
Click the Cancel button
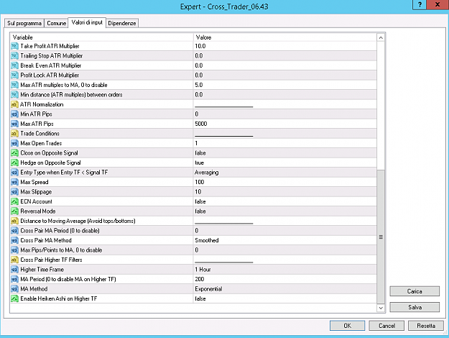click(x=386, y=326)
